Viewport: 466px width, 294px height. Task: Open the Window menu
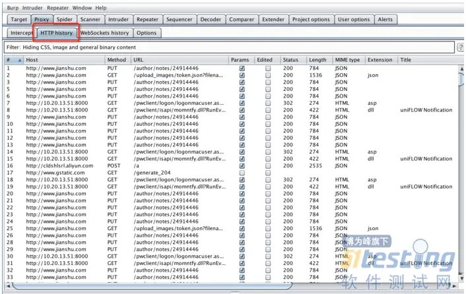pos(82,8)
